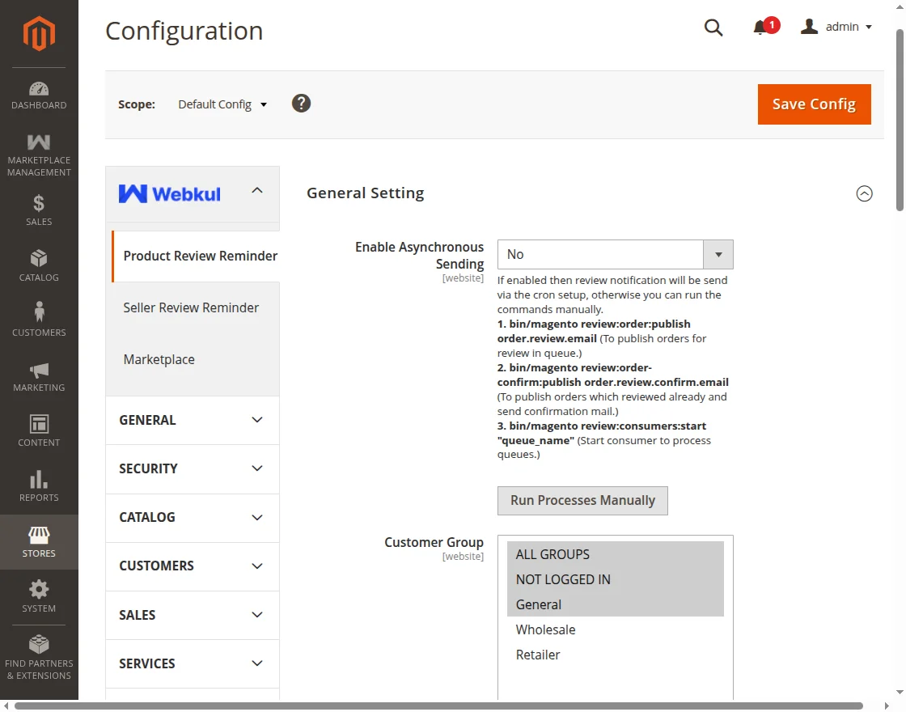Click the Save Config button
The image size is (906, 712).
pos(814,104)
